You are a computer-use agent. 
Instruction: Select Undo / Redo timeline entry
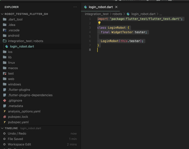click(x=40, y=134)
